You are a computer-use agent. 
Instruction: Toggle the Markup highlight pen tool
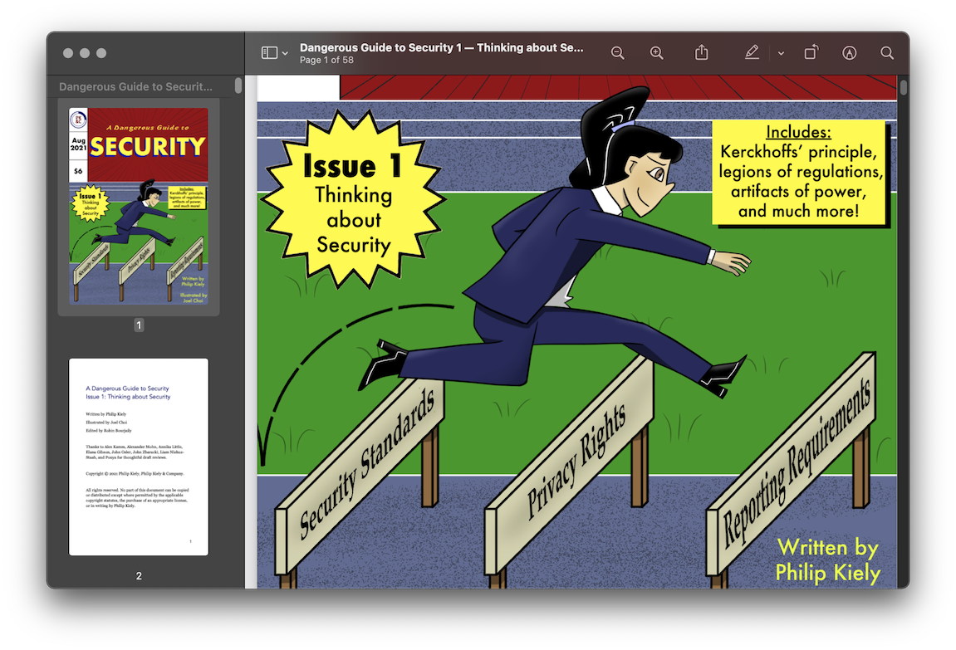pyautogui.click(x=752, y=53)
